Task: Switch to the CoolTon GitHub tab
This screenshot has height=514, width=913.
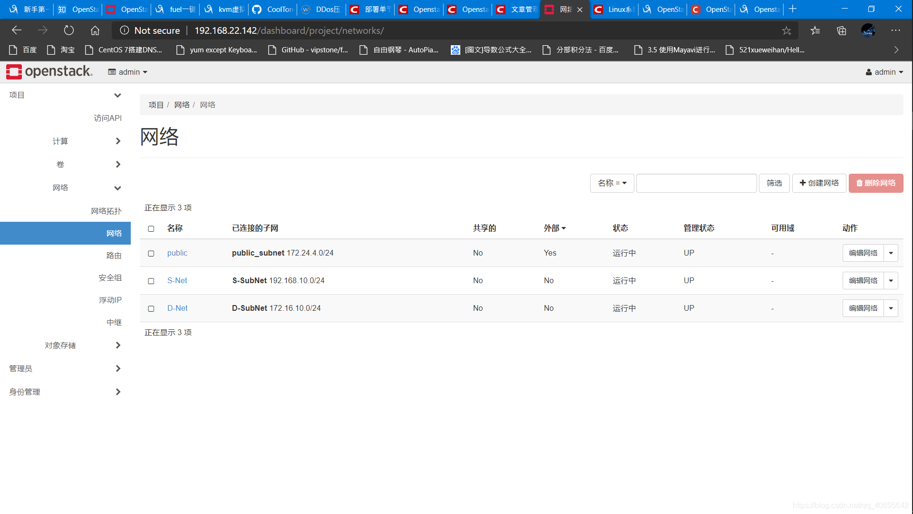Action: (273, 10)
